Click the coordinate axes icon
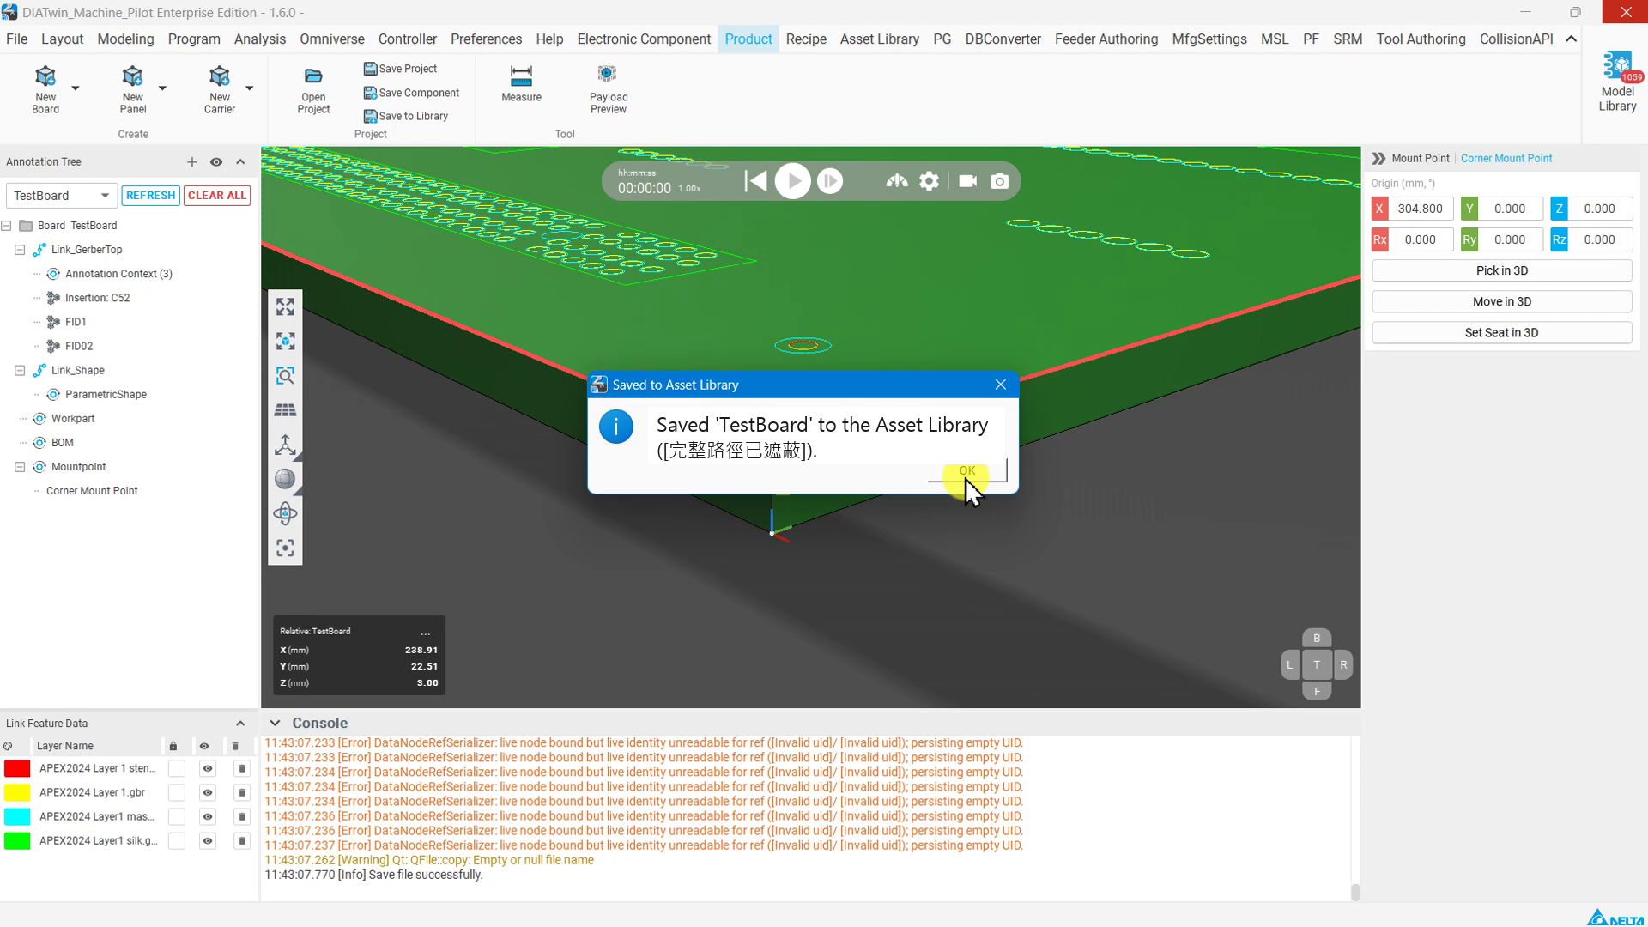The width and height of the screenshot is (1648, 927). [x=285, y=445]
